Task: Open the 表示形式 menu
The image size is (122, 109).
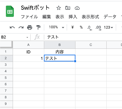Action: pyautogui.click(x=90, y=17)
